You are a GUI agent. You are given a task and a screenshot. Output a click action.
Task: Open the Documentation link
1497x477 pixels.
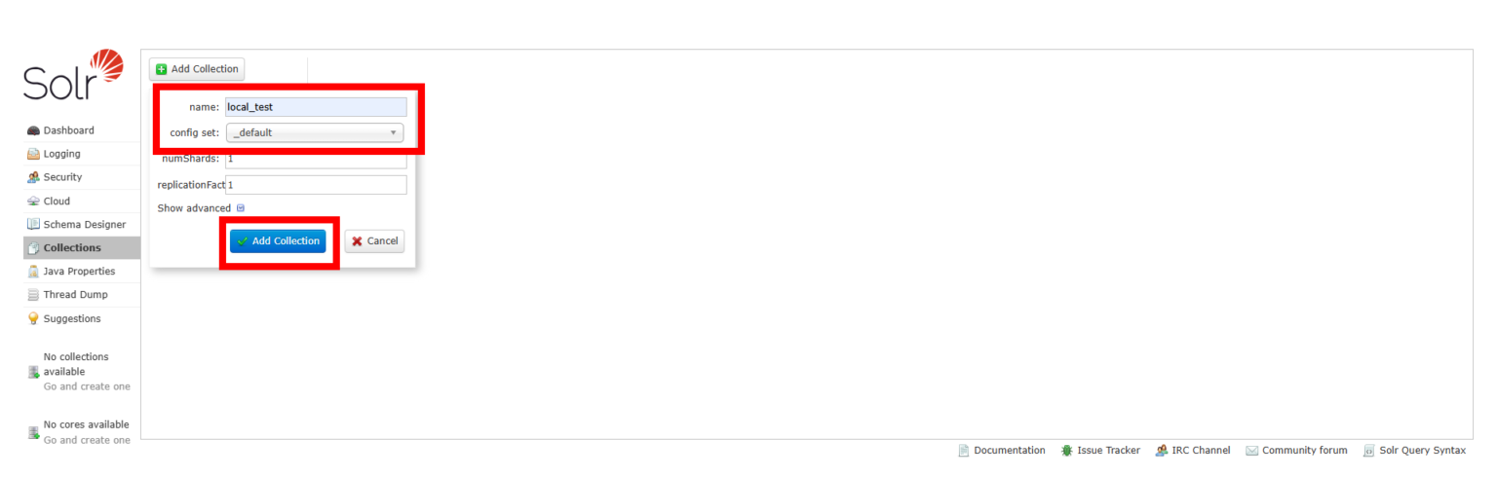coord(1009,451)
